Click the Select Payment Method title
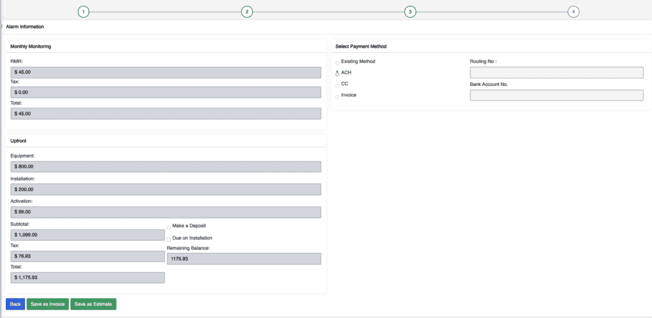 coord(361,47)
